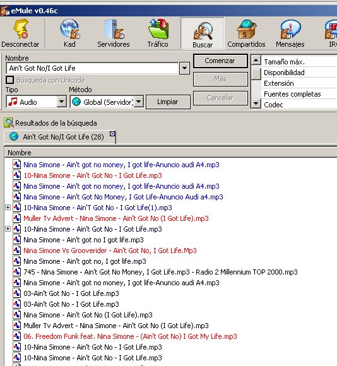Enable the Búsqueda con Unicode checkbox
This screenshot has height=366, width=337.
(x=9, y=80)
